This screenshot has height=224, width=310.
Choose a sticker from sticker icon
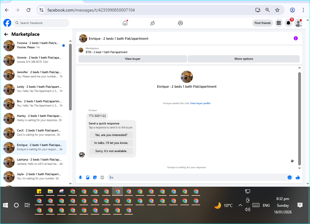point(95,178)
